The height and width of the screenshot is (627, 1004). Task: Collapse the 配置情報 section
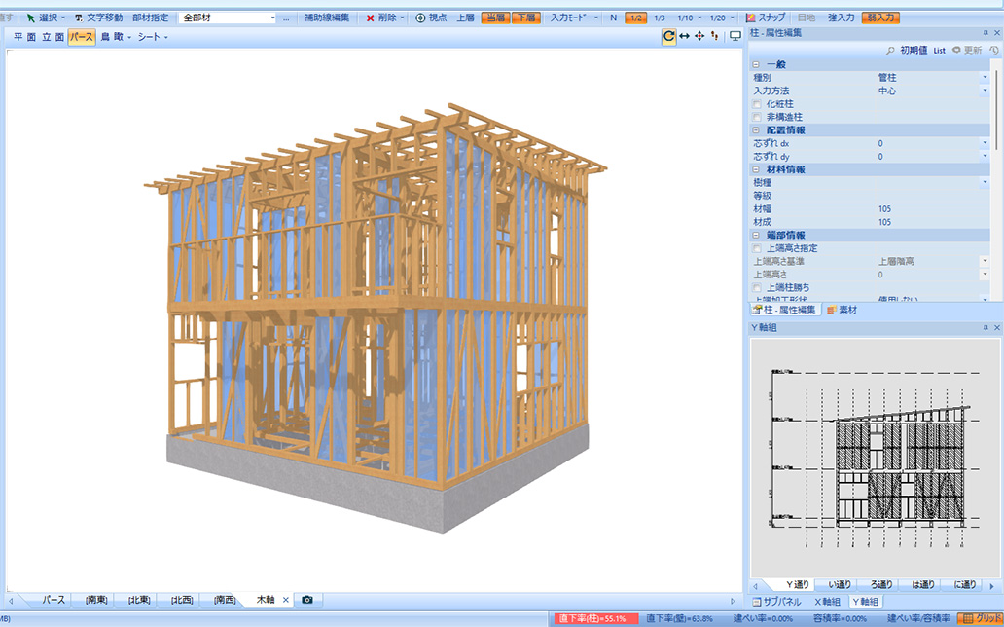(x=756, y=130)
